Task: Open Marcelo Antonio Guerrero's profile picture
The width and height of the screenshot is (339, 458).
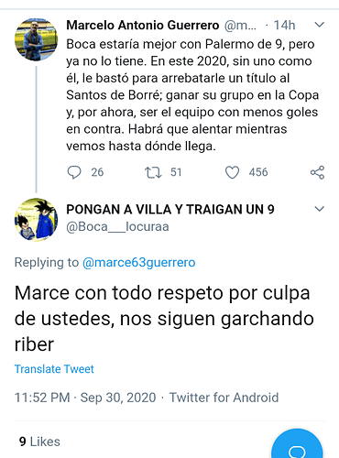Action: [x=36, y=39]
